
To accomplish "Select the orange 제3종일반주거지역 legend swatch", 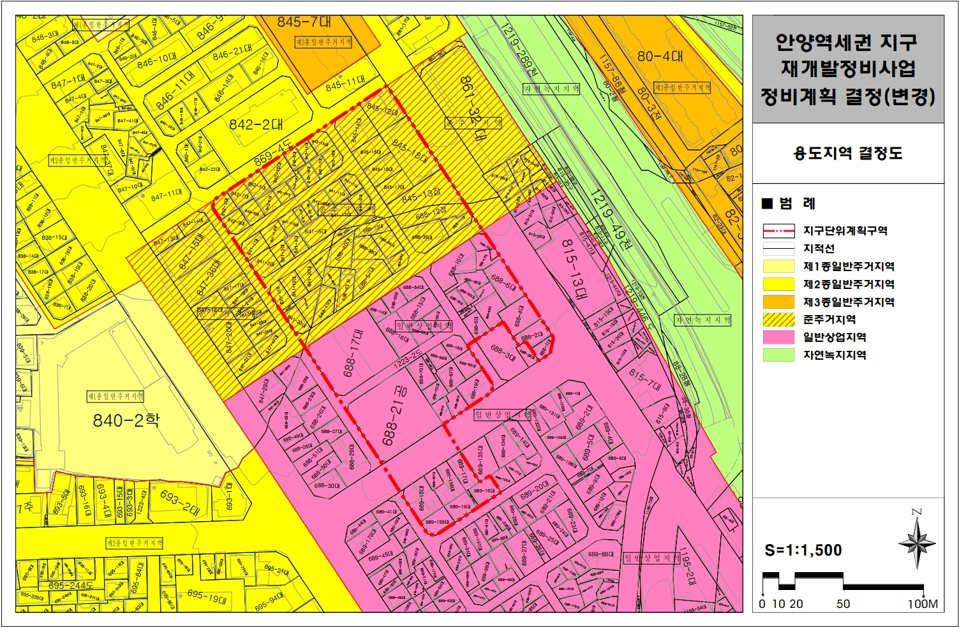I will pos(778,302).
